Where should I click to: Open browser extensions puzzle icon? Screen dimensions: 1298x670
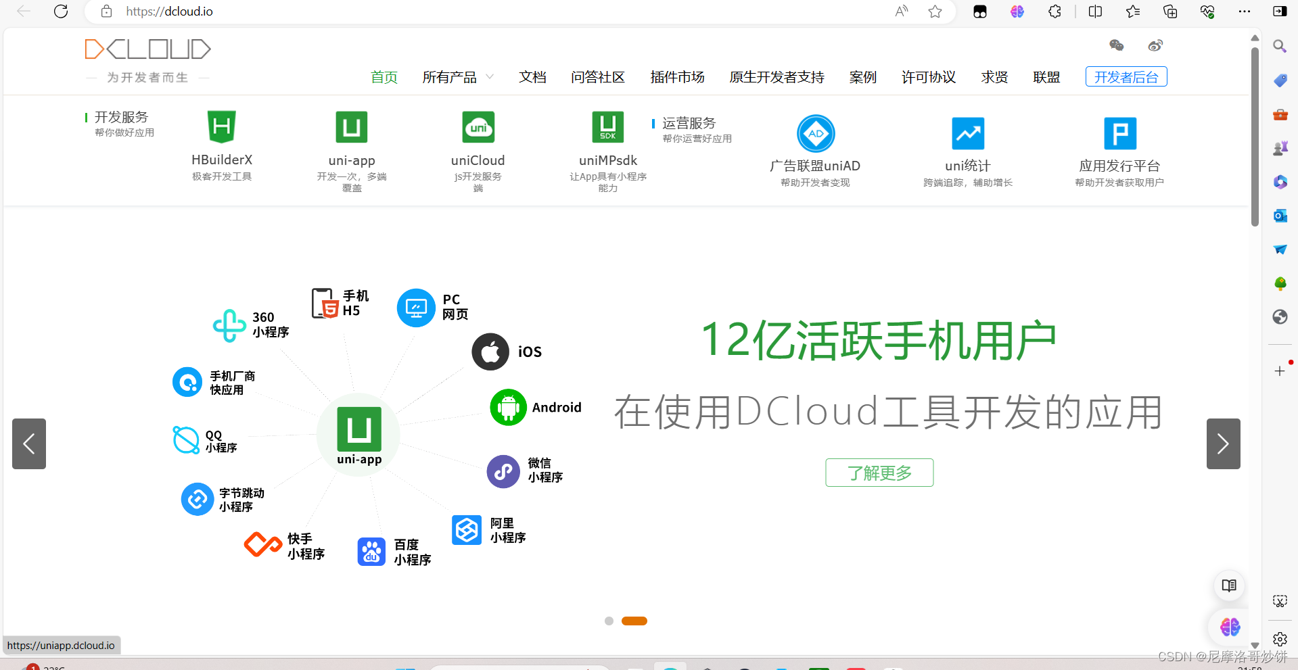pyautogui.click(x=1054, y=11)
